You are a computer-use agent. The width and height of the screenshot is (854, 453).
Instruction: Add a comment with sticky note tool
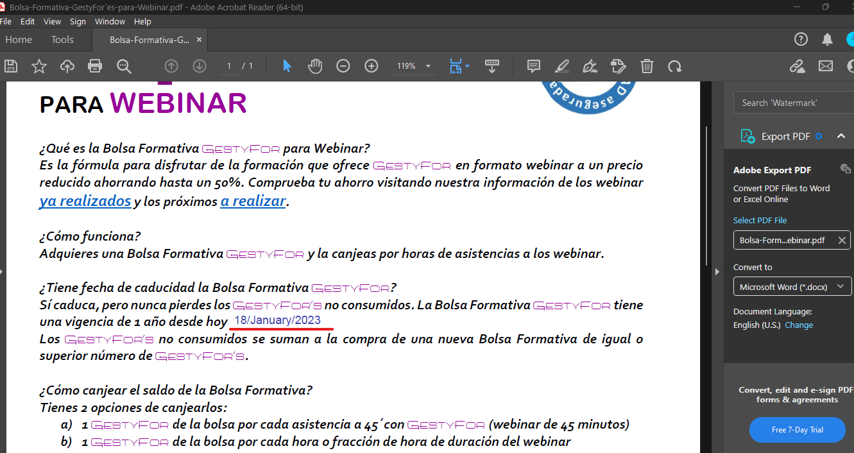pos(533,66)
